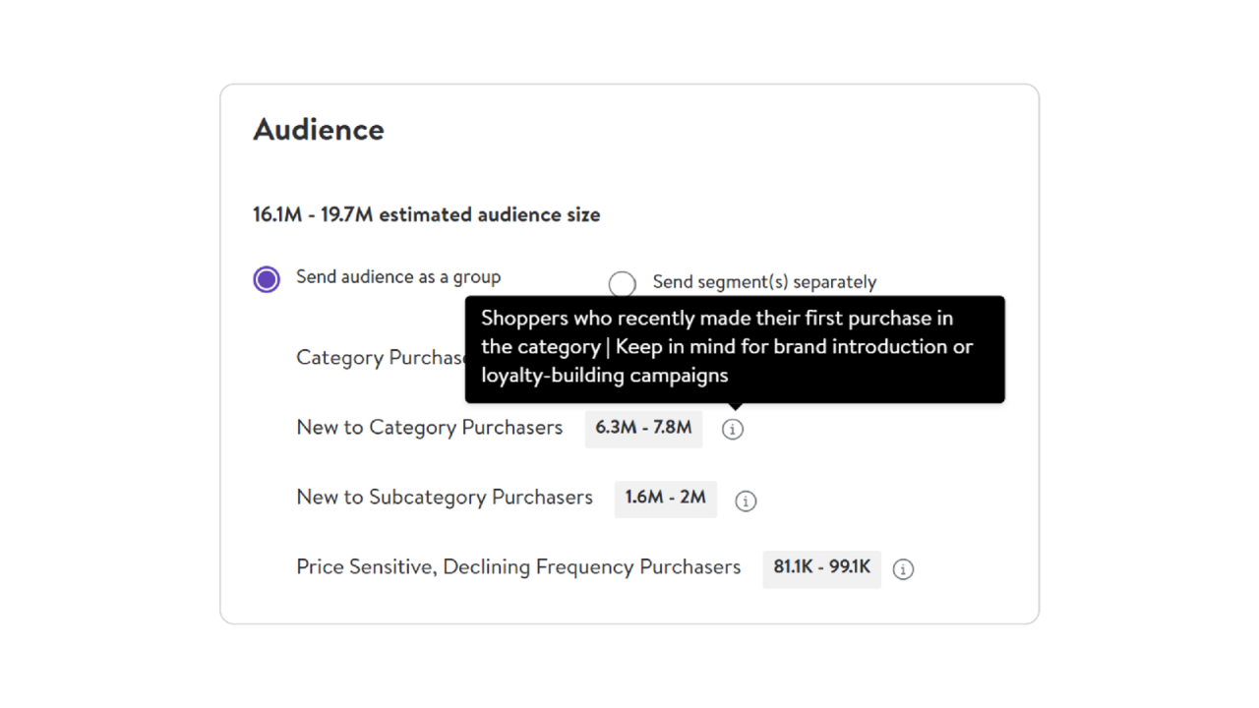Viewport: 1259px width, 708px height.
Task: Click the Audience heading
Action: click(319, 130)
